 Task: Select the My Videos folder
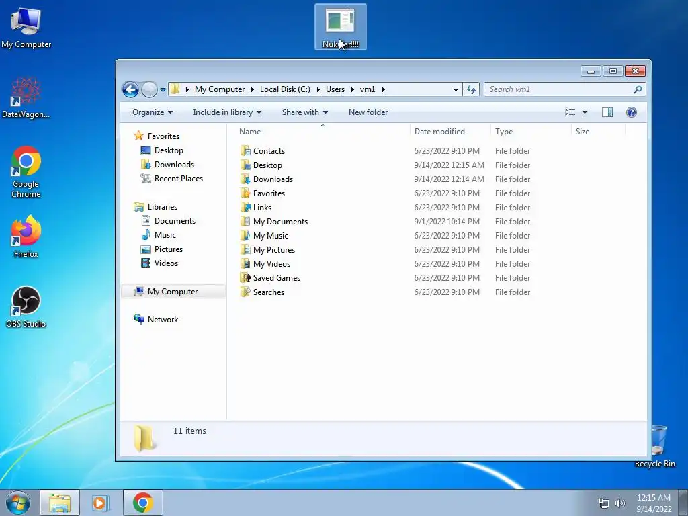click(271, 263)
